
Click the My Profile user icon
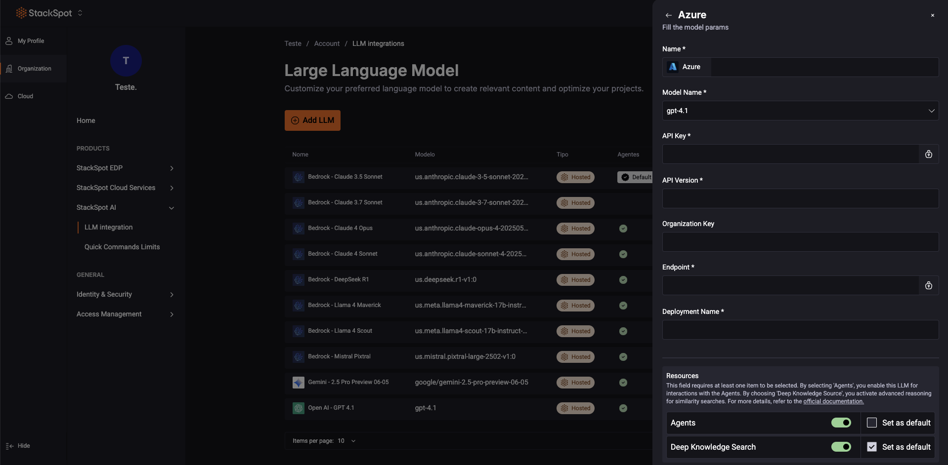[9, 41]
